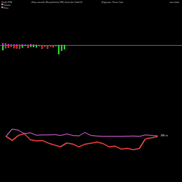Click the Volume legend color marker
This screenshot has height=182, width=182.
click(x=2, y=4)
